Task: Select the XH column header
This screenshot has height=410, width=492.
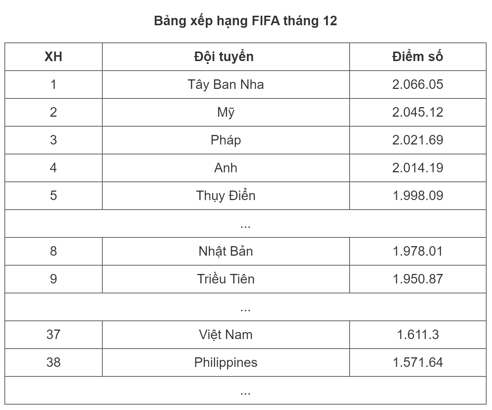Action: [53, 57]
